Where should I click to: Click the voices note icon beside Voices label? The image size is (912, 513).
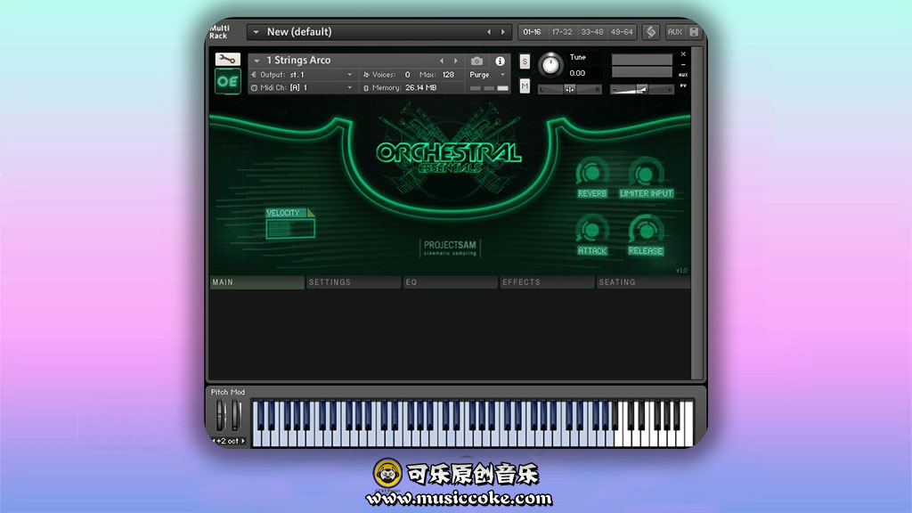366,75
